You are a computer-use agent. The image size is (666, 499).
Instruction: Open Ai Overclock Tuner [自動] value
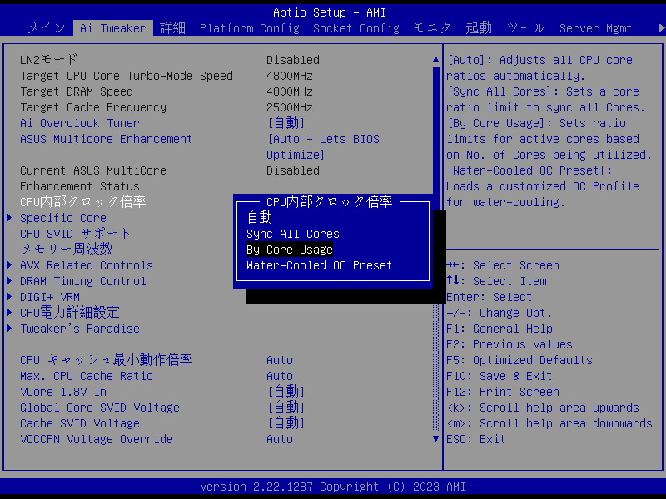(286, 123)
